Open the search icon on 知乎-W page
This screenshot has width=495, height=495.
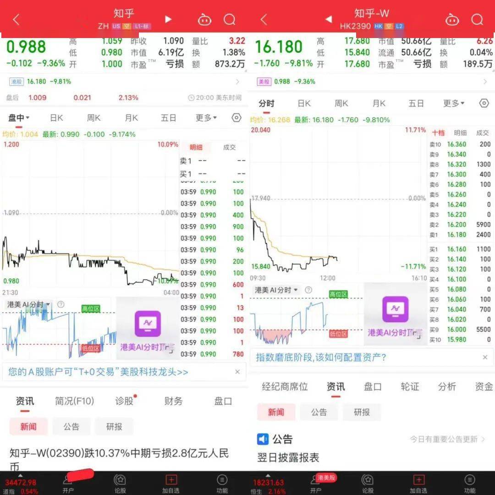(x=477, y=20)
